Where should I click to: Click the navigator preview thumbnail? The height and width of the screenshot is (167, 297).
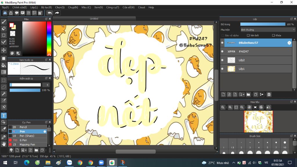(x=258, y=121)
